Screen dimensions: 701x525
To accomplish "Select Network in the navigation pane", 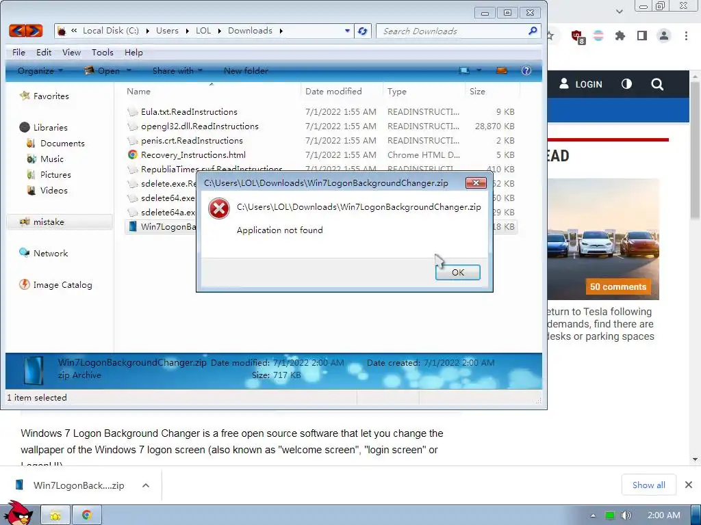I will click(51, 253).
